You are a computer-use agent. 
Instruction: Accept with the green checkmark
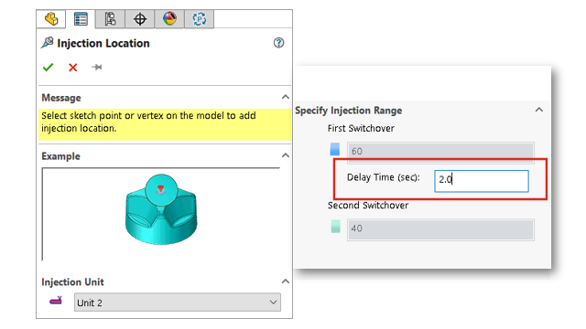[x=49, y=67]
